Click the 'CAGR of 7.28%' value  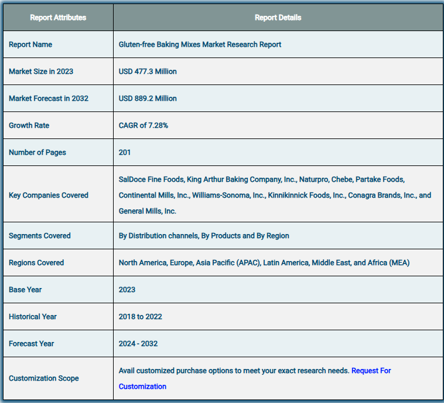tap(144, 126)
